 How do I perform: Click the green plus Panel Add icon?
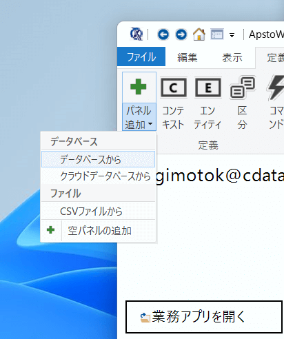coord(139,87)
